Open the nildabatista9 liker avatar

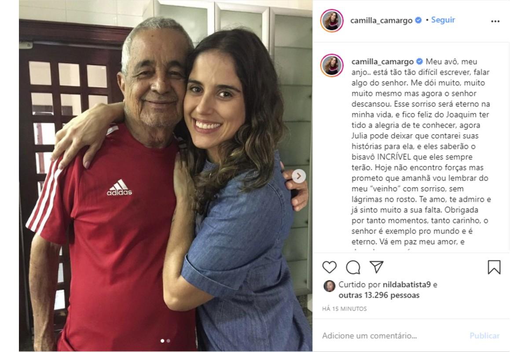tap(329, 286)
